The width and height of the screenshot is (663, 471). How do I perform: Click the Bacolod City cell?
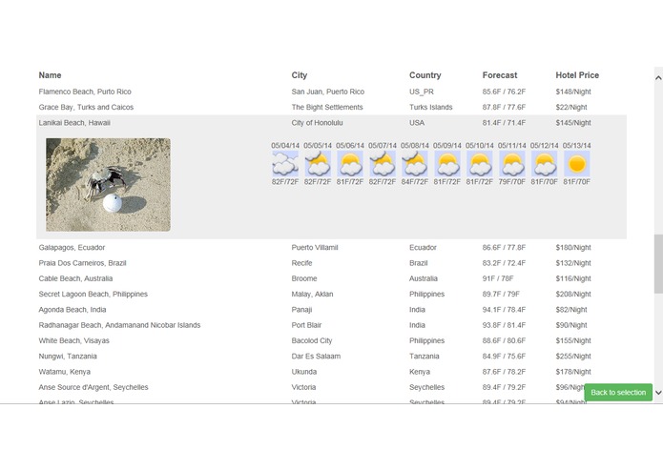pyautogui.click(x=312, y=341)
